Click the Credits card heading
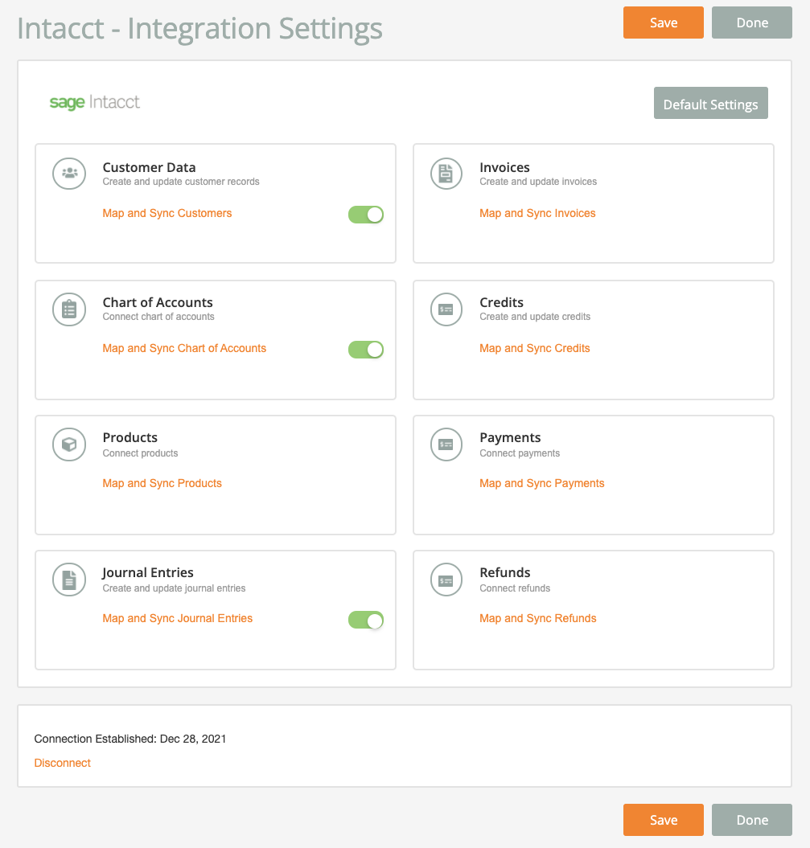The height and width of the screenshot is (848, 810). 502,302
